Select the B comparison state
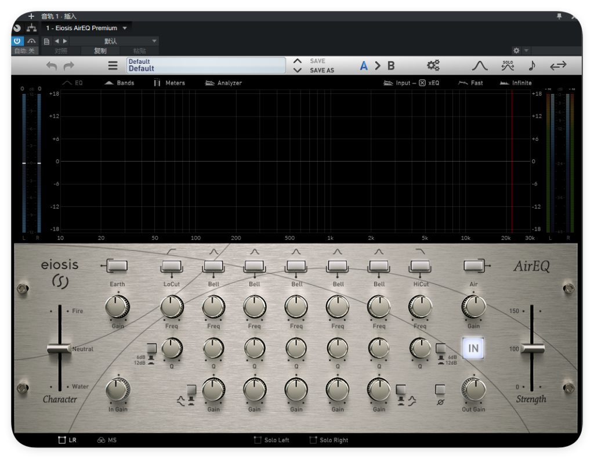Image resolution: width=594 pixels, height=459 pixels. (x=391, y=66)
